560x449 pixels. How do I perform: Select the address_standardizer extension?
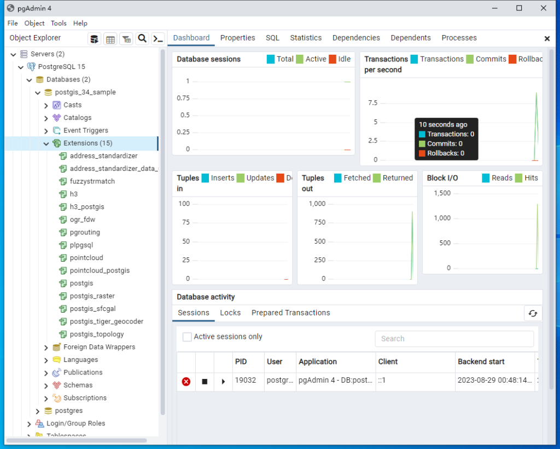tap(103, 156)
